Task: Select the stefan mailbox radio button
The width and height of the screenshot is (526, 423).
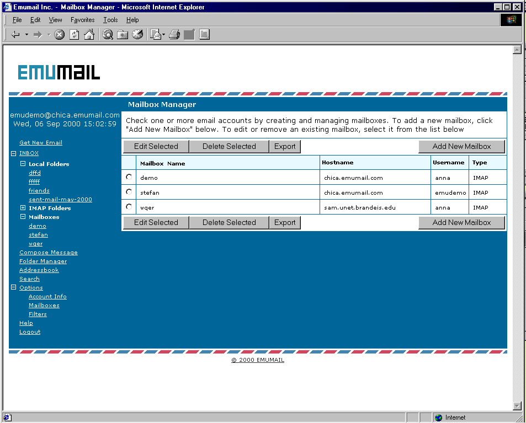Action: (x=129, y=192)
